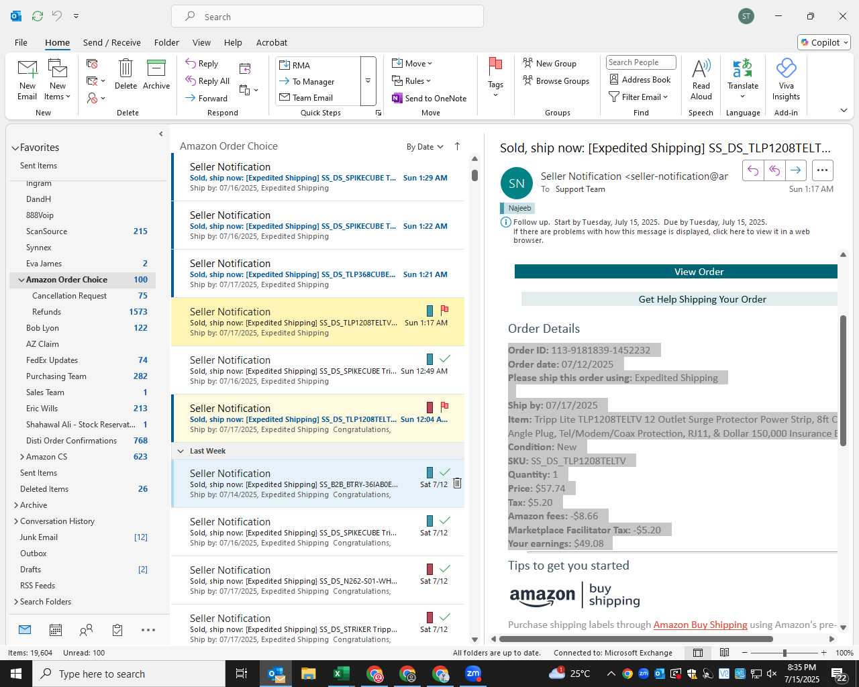Screen dimensions: 859x687
Task: Apply the To Manager quick step
Action: point(317,81)
